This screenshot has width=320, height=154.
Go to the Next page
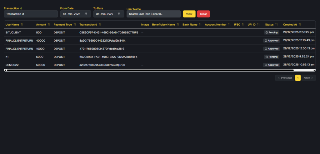pos(308,78)
